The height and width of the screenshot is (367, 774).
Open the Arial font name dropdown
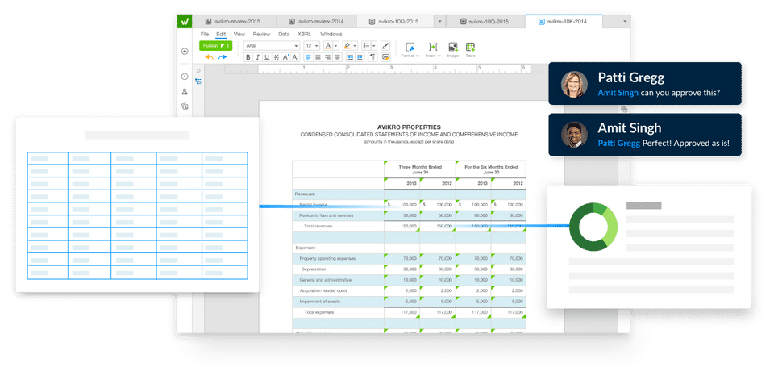point(272,45)
